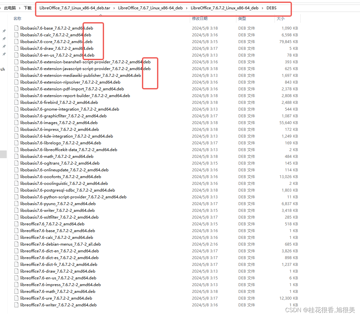This screenshot has height=316, width=360.
Task: Navigate to LibreOffice_7.6.7_Linux_x86-64_deb breadcrumb segment
Action: click(150, 8)
